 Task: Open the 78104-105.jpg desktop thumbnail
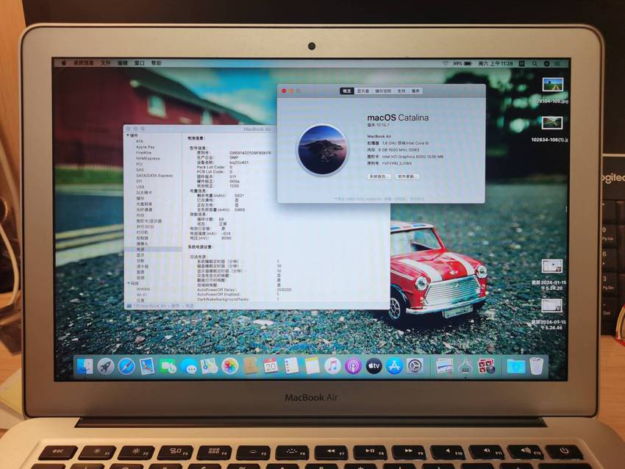pos(552,85)
